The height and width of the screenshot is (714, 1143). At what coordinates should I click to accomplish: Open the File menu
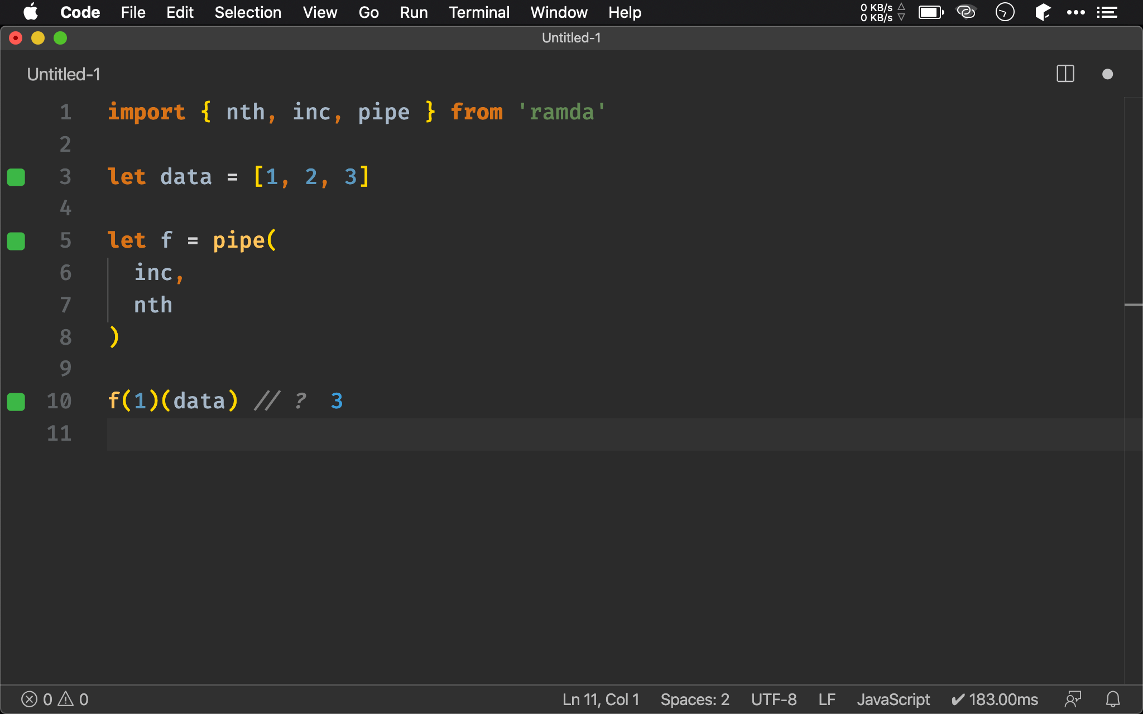coord(133,12)
